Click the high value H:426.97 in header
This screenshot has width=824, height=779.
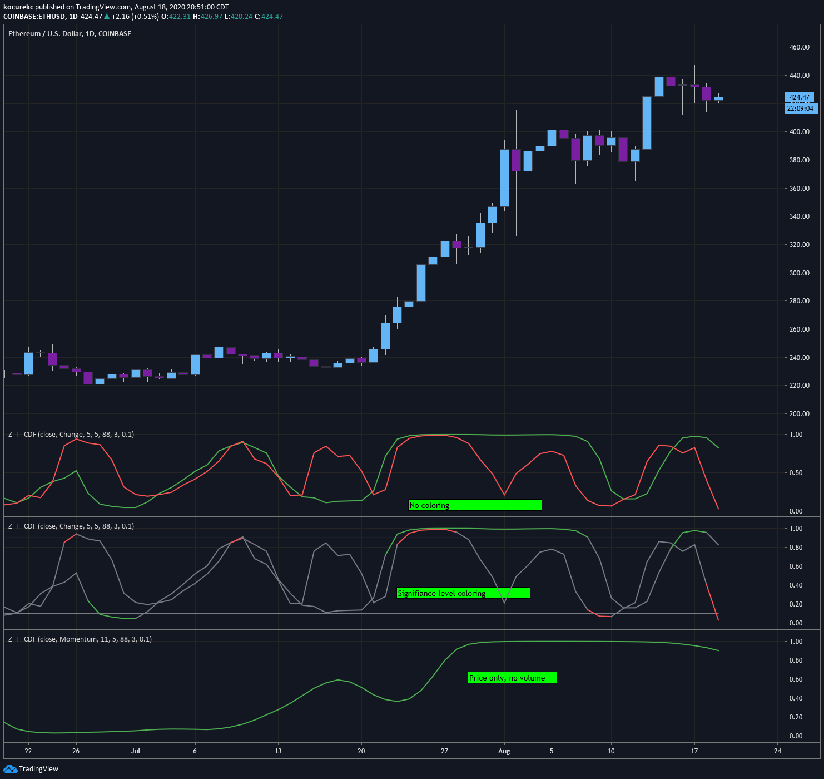click(x=207, y=17)
